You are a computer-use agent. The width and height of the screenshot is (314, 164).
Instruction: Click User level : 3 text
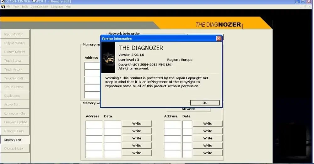tap(128, 60)
